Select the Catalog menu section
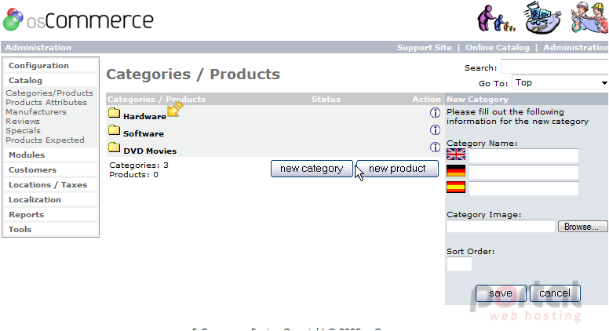 (x=25, y=80)
